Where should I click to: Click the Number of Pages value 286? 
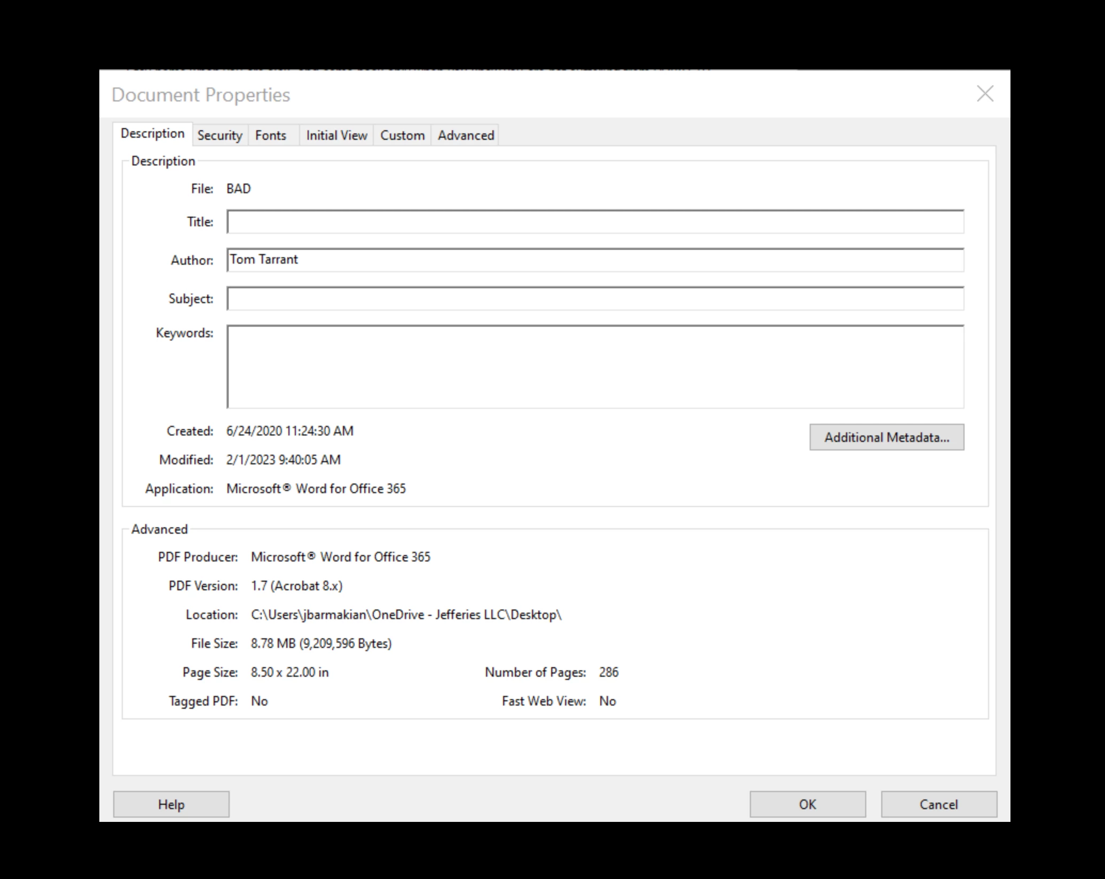(x=608, y=672)
